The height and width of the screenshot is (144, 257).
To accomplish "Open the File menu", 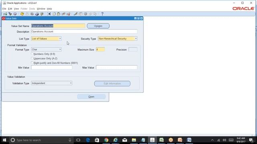I will tap(4, 9).
